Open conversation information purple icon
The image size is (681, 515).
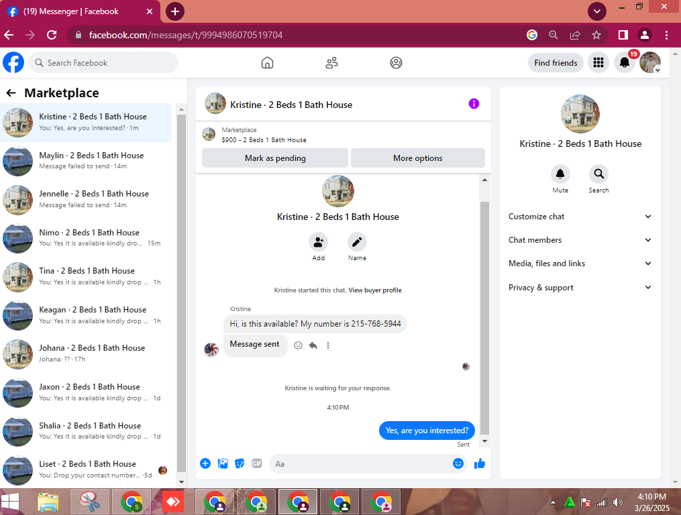click(474, 104)
